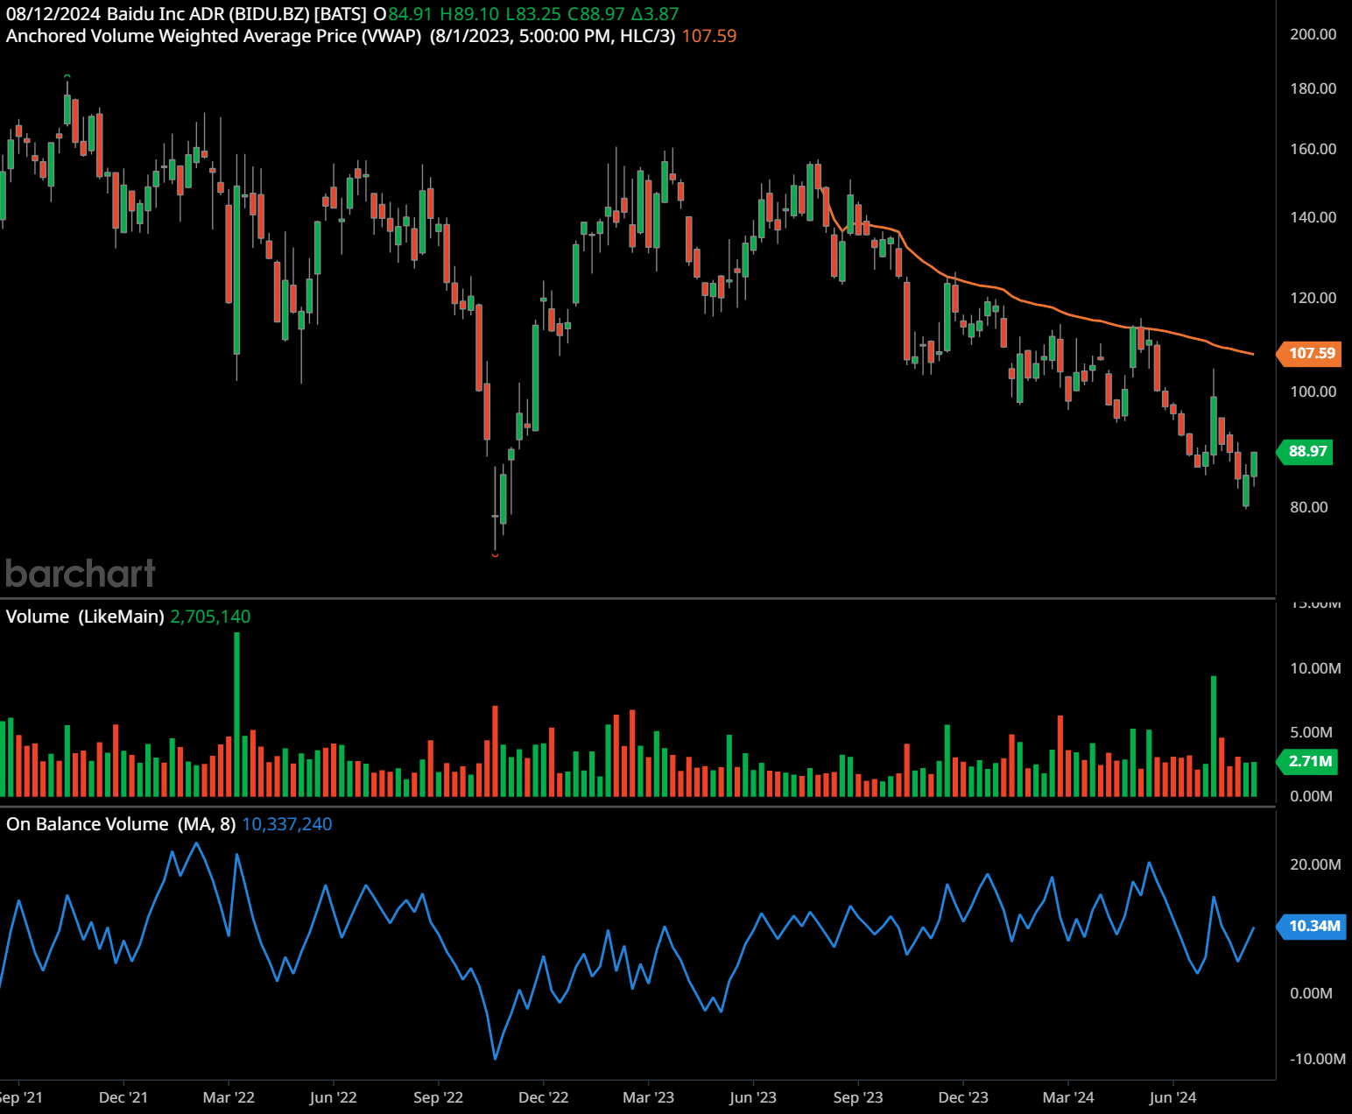Click the Jun '22 time axis label
Image resolution: width=1352 pixels, height=1114 pixels.
pyautogui.click(x=334, y=1097)
